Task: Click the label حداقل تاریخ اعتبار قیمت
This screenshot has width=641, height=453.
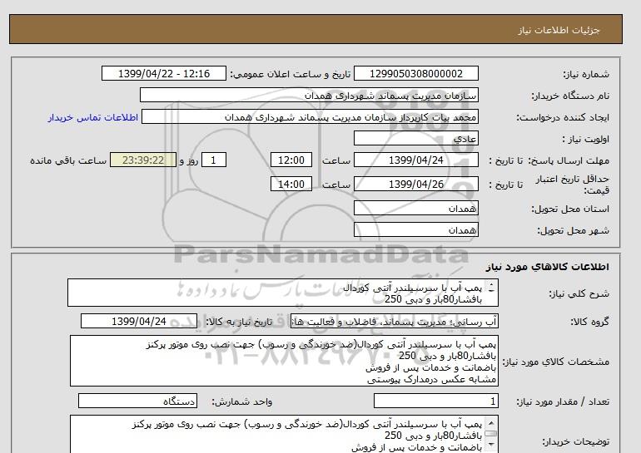Action: click(x=573, y=184)
